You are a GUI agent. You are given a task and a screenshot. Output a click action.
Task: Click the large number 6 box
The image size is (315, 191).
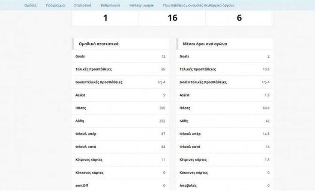tap(239, 18)
